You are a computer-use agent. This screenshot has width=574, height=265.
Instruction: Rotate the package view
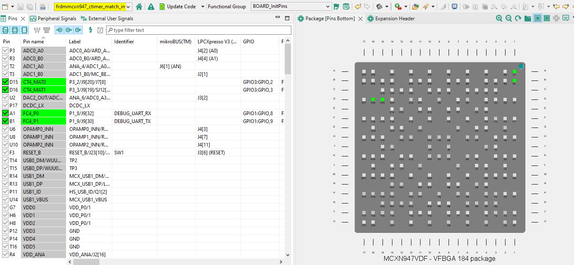coord(518,18)
